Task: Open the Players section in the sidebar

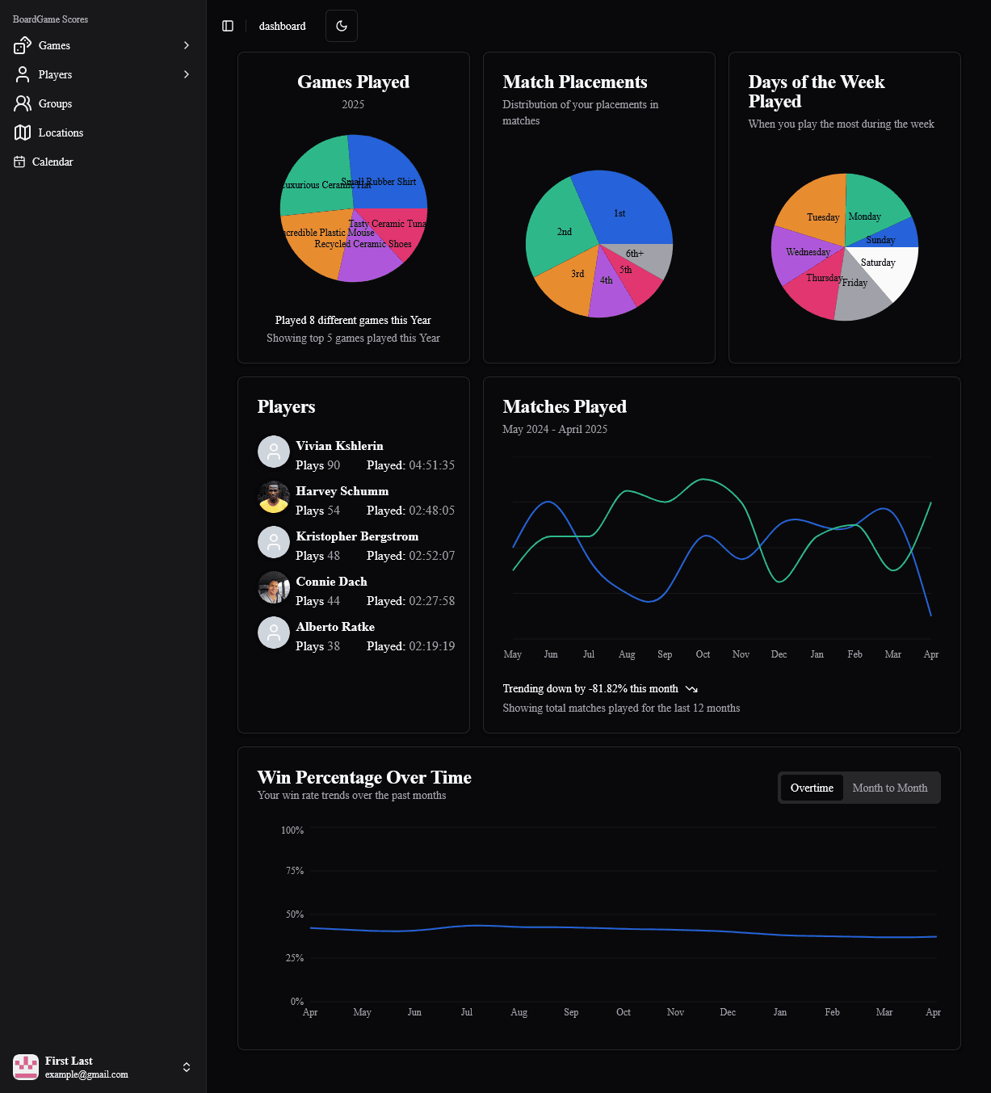Action: click(55, 74)
